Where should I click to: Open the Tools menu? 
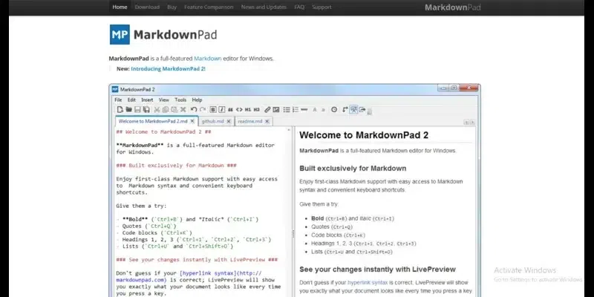click(180, 100)
